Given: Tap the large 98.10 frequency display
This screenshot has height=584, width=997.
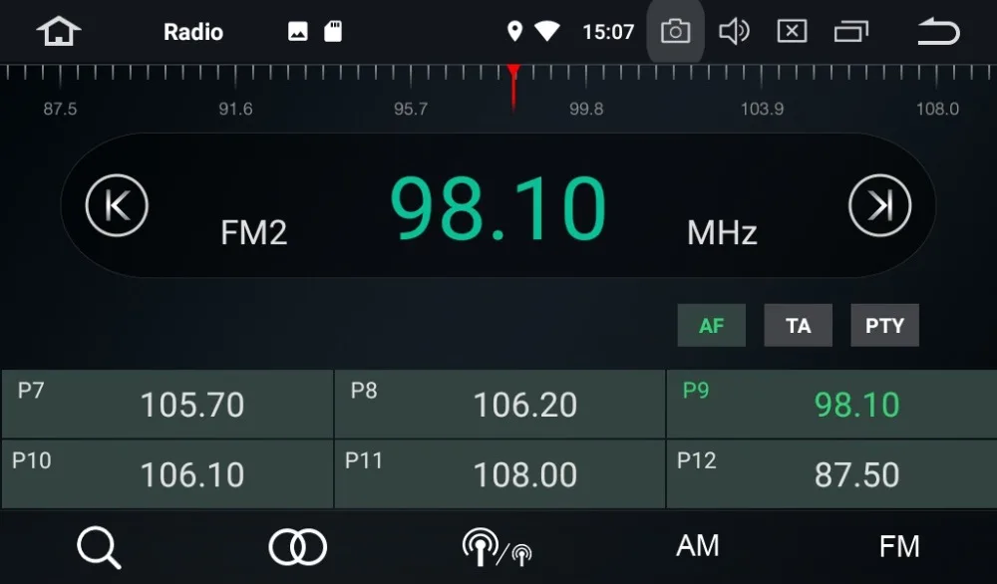Looking at the screenshot, I should pos(498,208).
